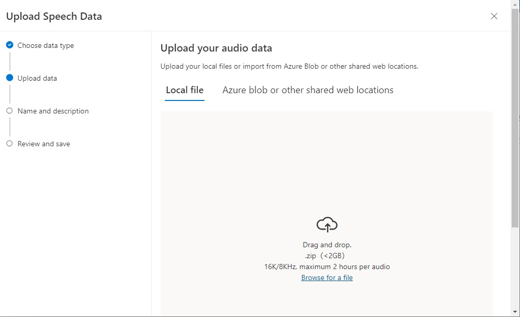Go back to Choose data type step
Viewport: 520px width, 317px height.
(45, 45)
